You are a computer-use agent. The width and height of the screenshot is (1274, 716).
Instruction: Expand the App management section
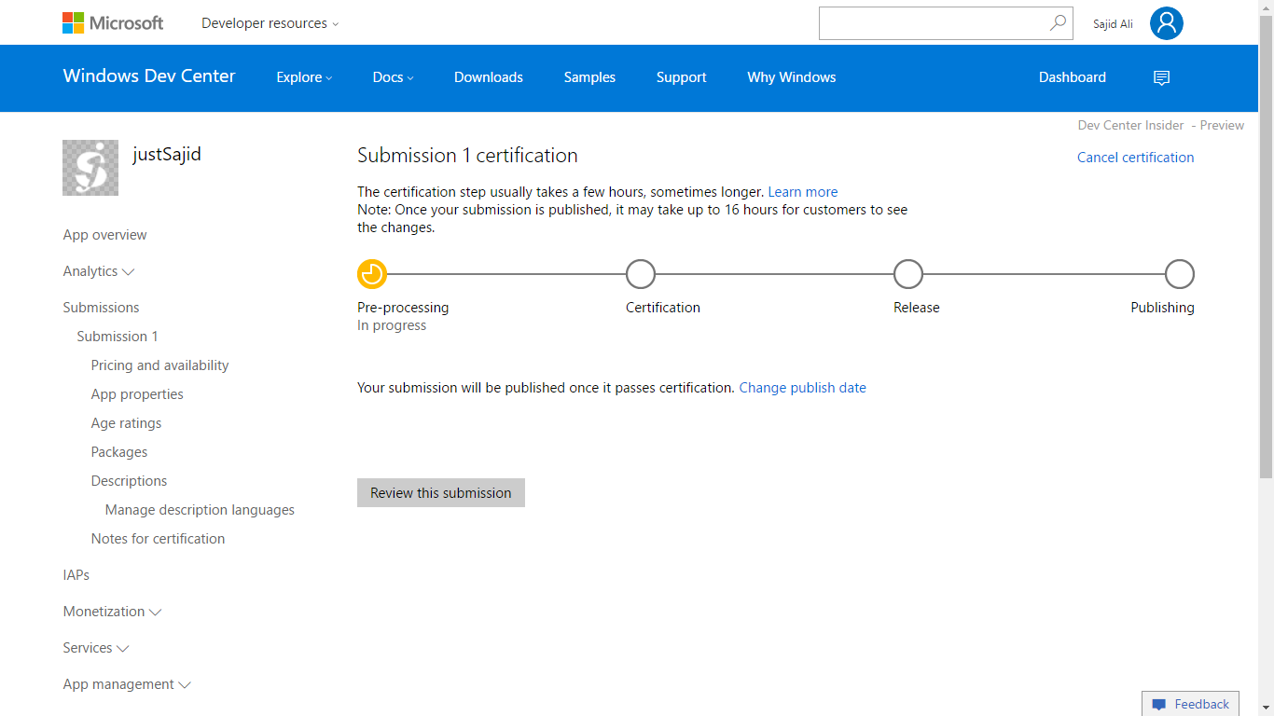[127, 684]
